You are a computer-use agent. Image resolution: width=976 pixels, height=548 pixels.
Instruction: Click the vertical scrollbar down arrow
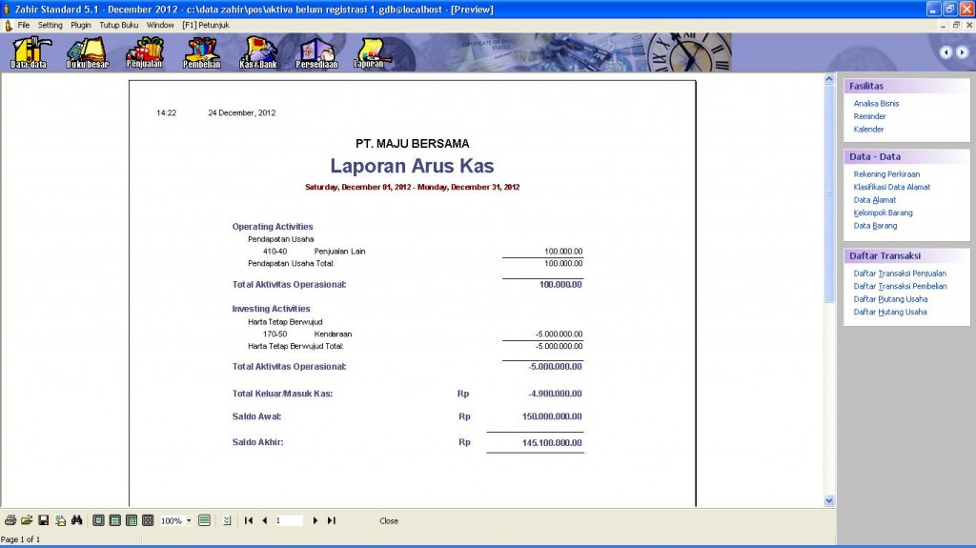(828, 500)
